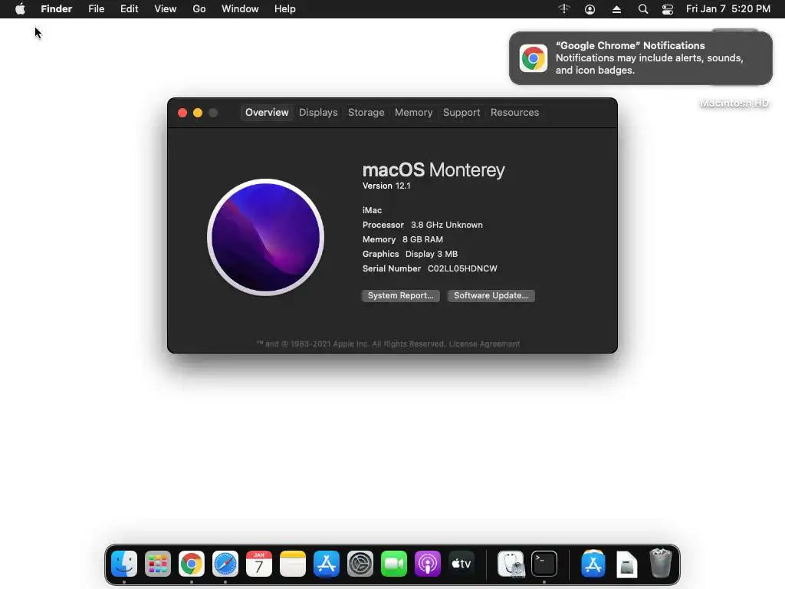Minimize the About This Mac window
Viewport: 785px width, 589px height.
click(x=198, y=113)
